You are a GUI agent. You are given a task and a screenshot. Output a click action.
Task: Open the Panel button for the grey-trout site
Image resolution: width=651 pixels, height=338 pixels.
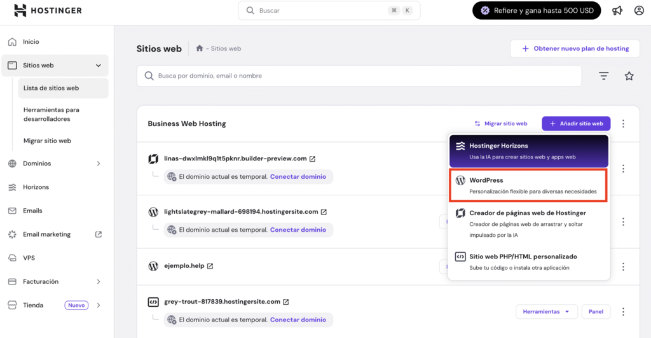point(596,311)
